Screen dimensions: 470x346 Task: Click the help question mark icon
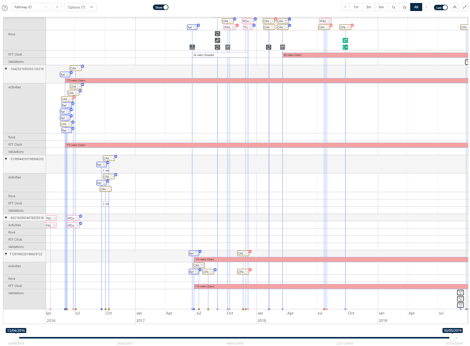(x=5, y=8)
